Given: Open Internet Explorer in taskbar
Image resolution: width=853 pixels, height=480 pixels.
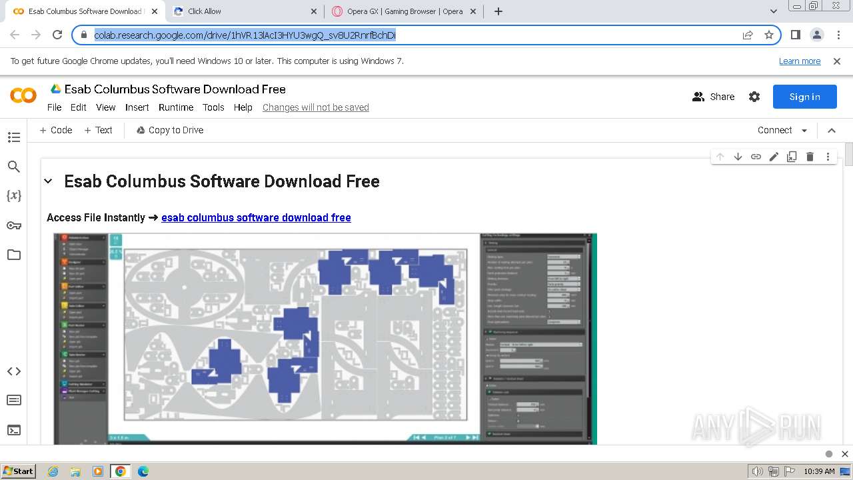Looking at the screenshot, I should (53, 471).
